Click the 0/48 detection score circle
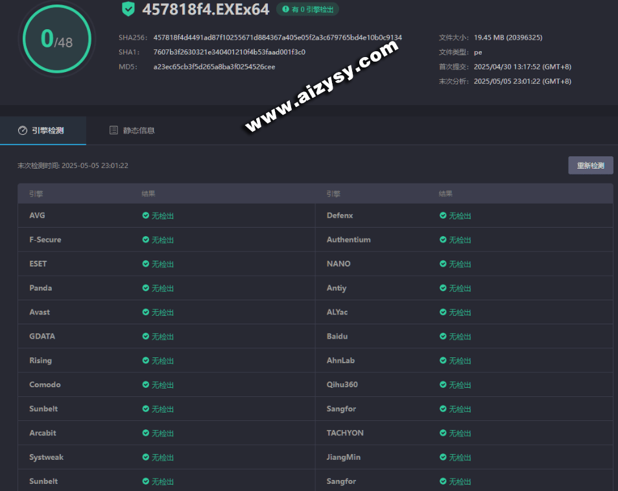Screen dimensions: 618x491 [56, 40]
